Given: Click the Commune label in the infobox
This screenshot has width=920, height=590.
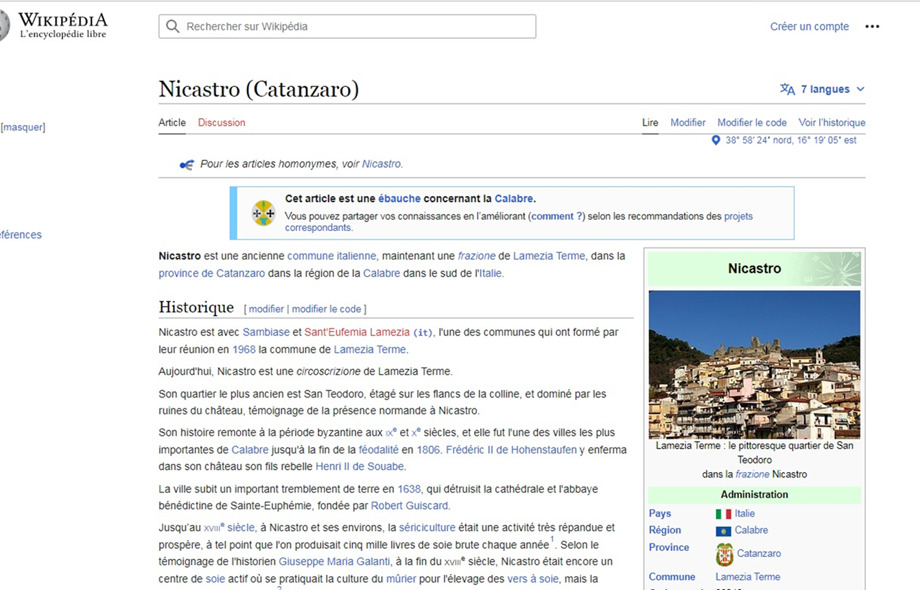Looking at the screenshot, I should (672, 577).
